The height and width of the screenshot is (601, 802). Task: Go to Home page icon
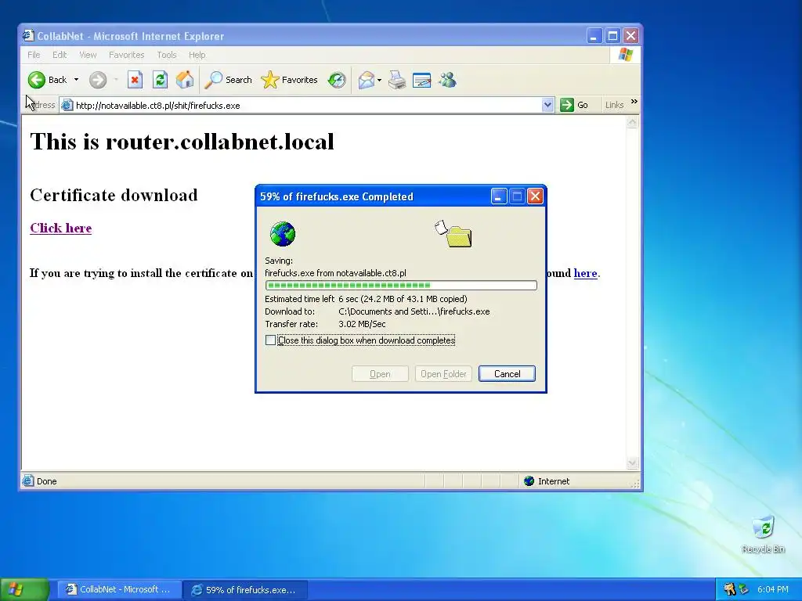pyautogui.click(x=185, y=80)
